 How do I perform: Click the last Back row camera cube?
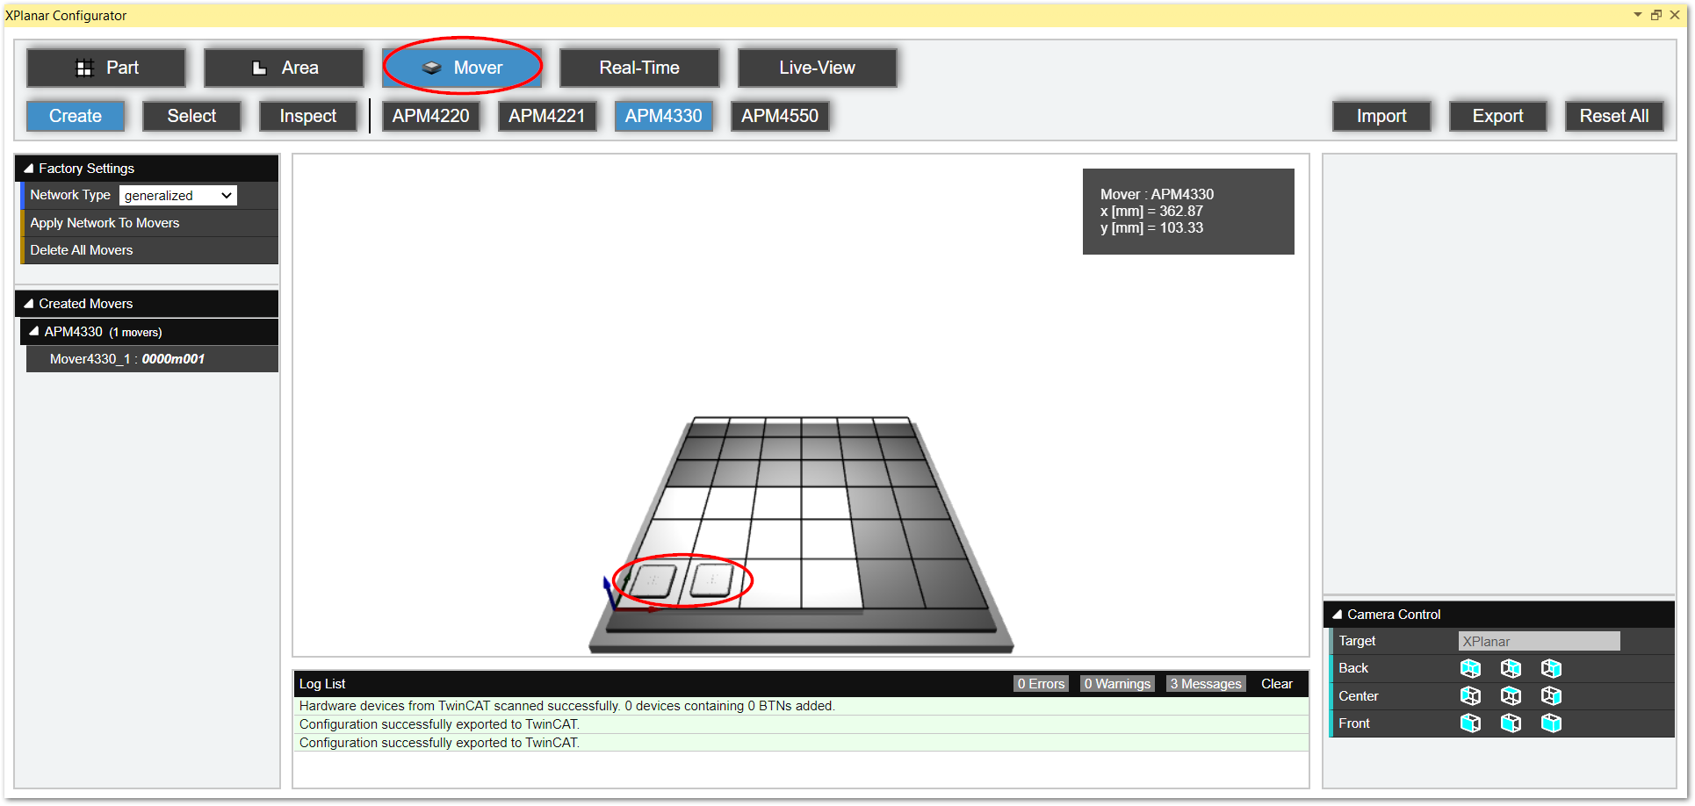point(1551,669)
